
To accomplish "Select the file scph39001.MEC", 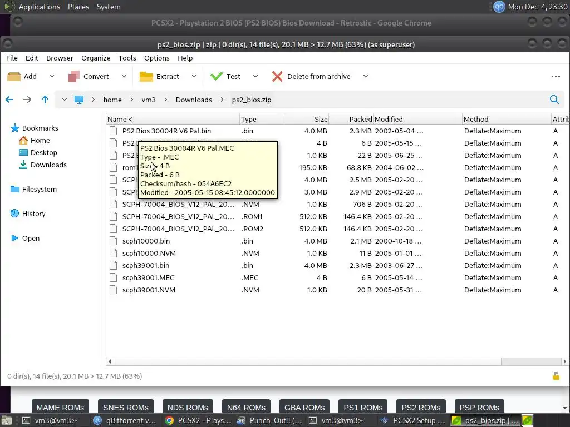I will 148,278.
